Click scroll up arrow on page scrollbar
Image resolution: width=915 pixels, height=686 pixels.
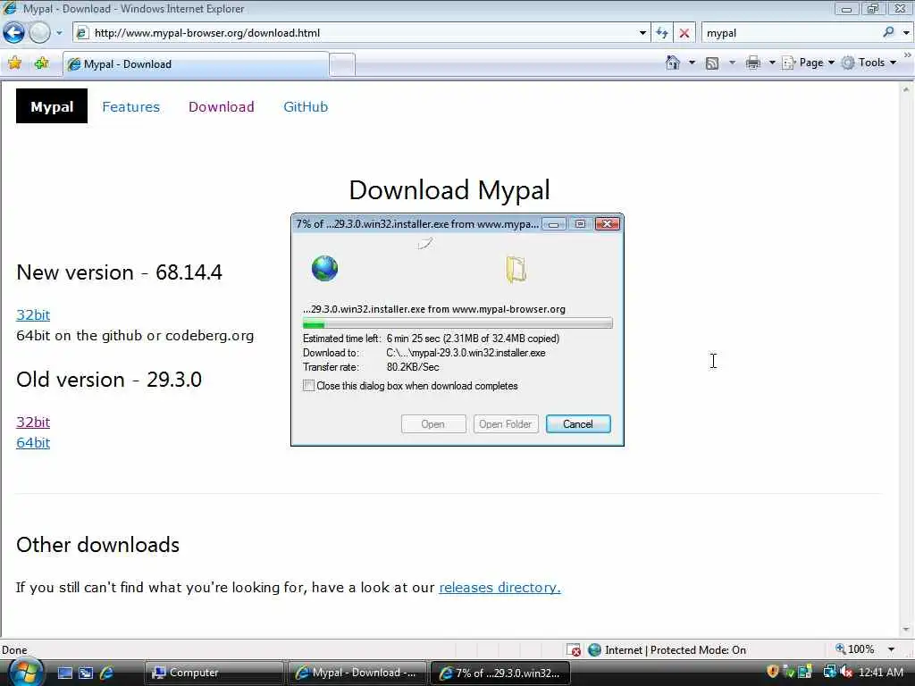[906, 90]
